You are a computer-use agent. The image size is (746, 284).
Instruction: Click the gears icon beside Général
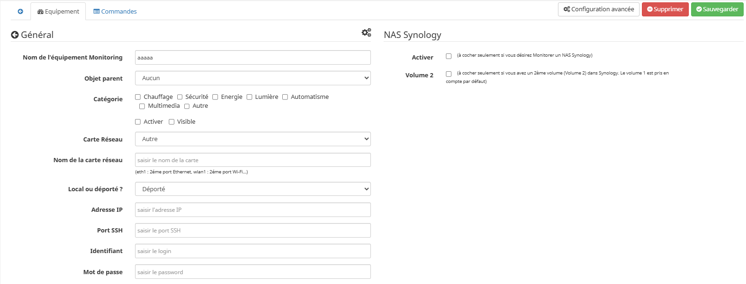(366, 32)
